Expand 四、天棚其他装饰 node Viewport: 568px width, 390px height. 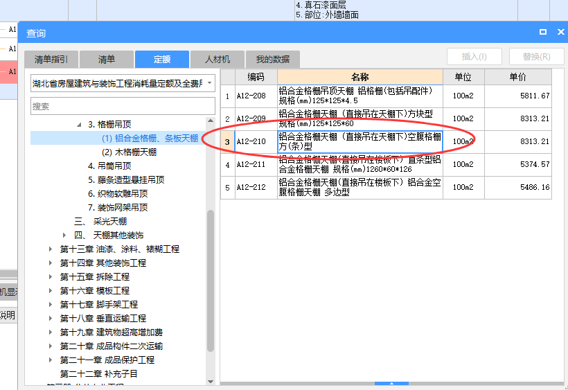tap(64, 236)
